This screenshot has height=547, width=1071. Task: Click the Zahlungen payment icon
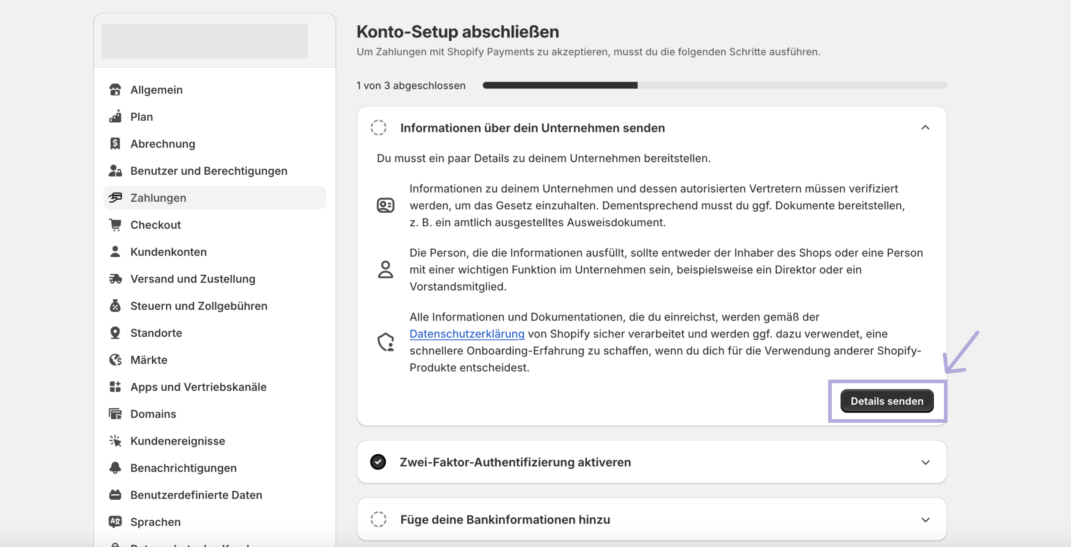pos(115,198)
